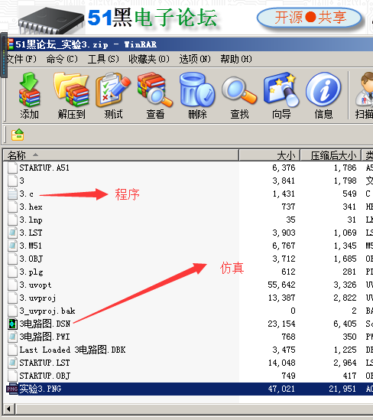The height and width of the screenshot is (420, 373).
Task: Click the 添加 (Add) toolbar icon
Action: [x=30, y=96]
